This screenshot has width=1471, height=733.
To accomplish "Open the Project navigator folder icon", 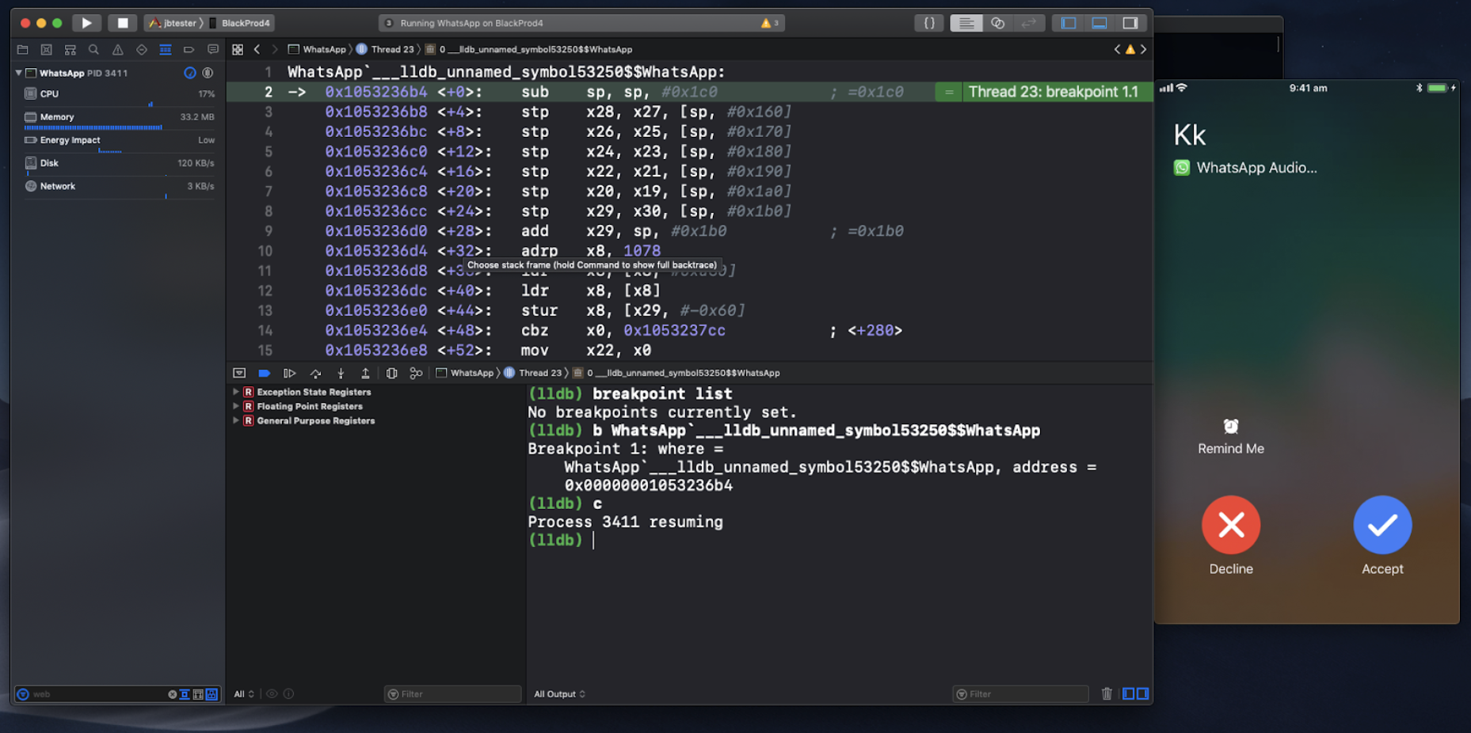I will (22, 49).
